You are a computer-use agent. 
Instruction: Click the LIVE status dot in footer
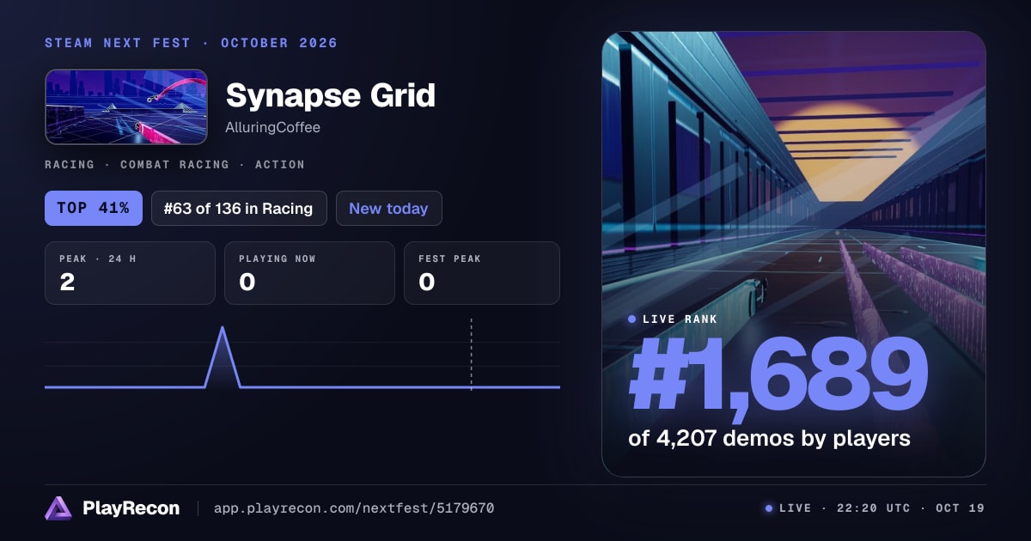click(769, 508)
